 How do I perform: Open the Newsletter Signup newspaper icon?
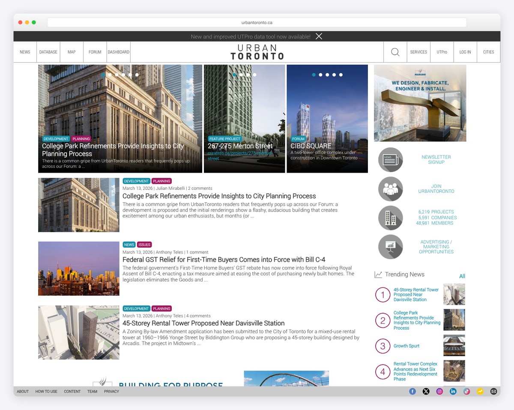(x=390, y=159)
